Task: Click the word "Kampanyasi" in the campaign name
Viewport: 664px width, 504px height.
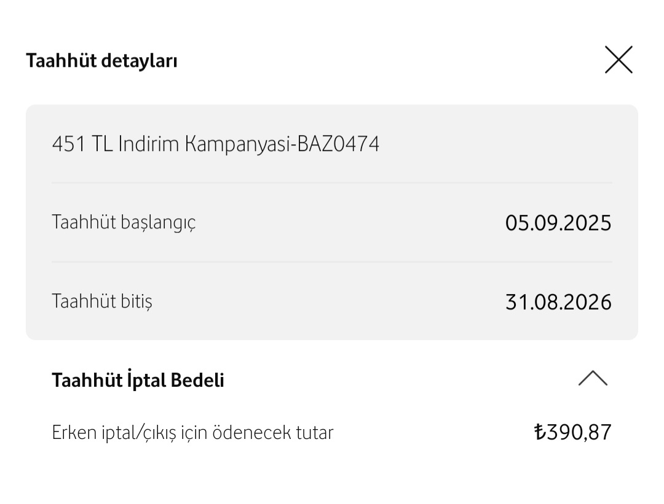Action: click(239, 145)
